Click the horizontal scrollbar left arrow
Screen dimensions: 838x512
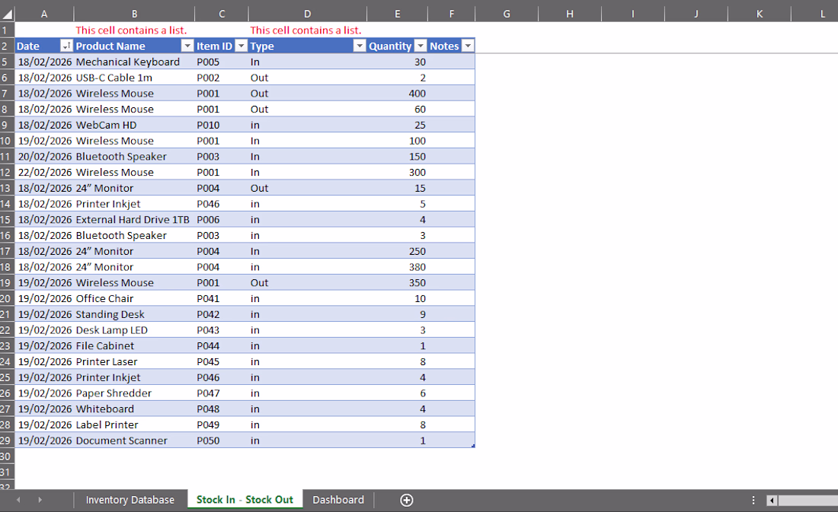(772, 501)
